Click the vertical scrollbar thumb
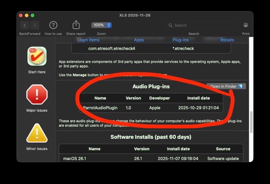This screenshot has height=184, width=270. click(251, 122)
